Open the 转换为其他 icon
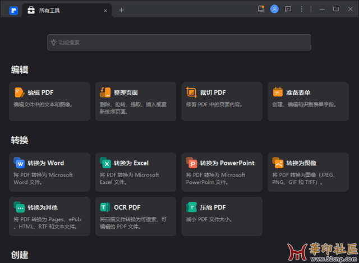 tap(19, 207)
